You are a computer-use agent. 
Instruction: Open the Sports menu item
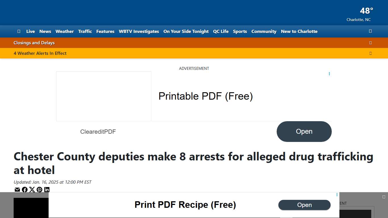pos(240,32)
